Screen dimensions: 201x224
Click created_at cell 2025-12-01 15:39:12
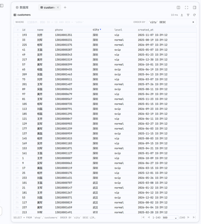tap(153, 173)
